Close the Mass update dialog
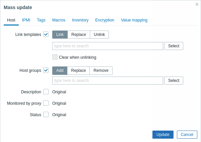Viewport: 201px width, 142px height. [197, 4]
